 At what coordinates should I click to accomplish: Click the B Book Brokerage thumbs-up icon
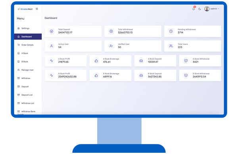point(96,75)
